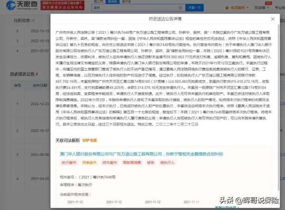Click the 相关案号 (2021)粤01执7448号 text

click(87, 177)
